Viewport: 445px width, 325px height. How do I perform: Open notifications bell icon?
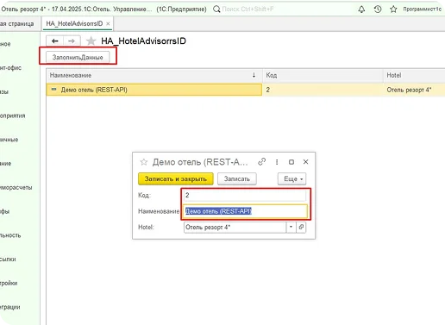tap(361, 9)
